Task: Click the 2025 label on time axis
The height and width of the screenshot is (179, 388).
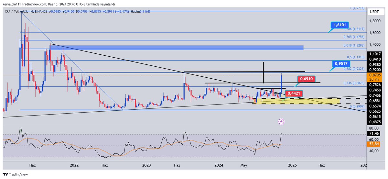Action: (292, 165)
